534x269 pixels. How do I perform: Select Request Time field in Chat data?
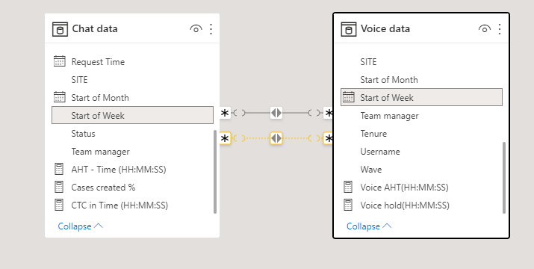tap(98, 62)
